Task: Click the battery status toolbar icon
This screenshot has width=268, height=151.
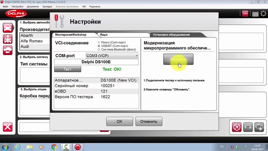Action: click(255, 14)
